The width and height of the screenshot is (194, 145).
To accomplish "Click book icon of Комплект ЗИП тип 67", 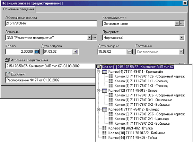I will pyautogui.click(x=99, y=67).
